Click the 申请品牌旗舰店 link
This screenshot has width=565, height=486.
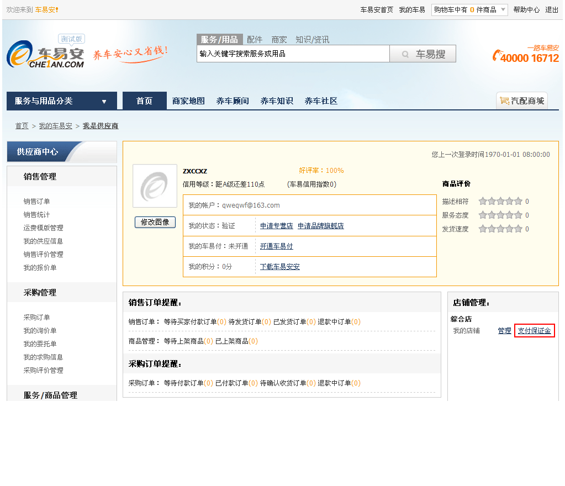[x=321, y=226]
